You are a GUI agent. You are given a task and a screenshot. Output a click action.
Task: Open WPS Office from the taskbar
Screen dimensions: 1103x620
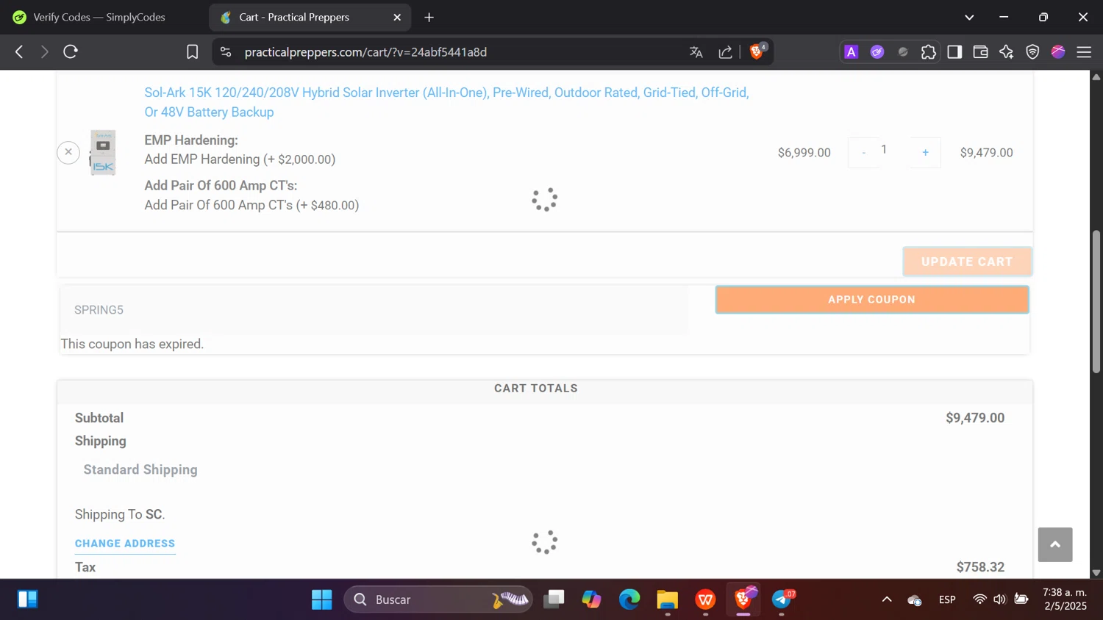705,599
